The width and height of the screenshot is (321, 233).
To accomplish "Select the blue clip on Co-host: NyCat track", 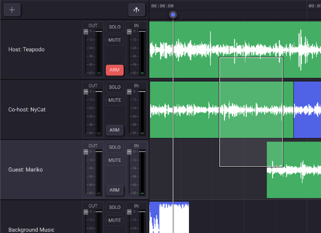I will tap(307, 110).
